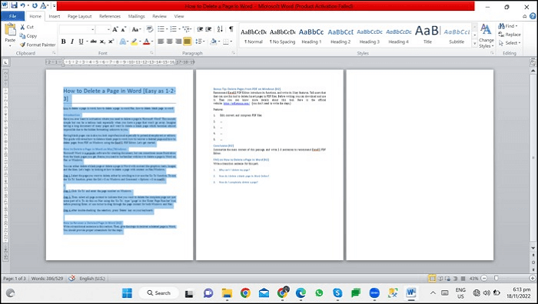The height and width of the screenshot is (304, 538).
Task: Expand the Styles gallery More arrow
Action: click(x=475, y=44)
